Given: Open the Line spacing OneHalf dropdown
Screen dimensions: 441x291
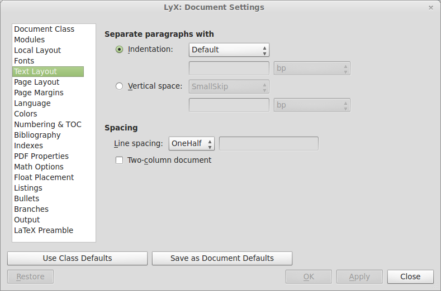Looking at the screenshot, I should 192,144.
